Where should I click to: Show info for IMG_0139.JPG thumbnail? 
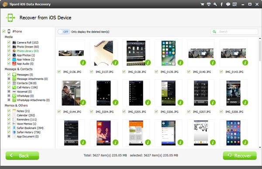coord(180,62)
